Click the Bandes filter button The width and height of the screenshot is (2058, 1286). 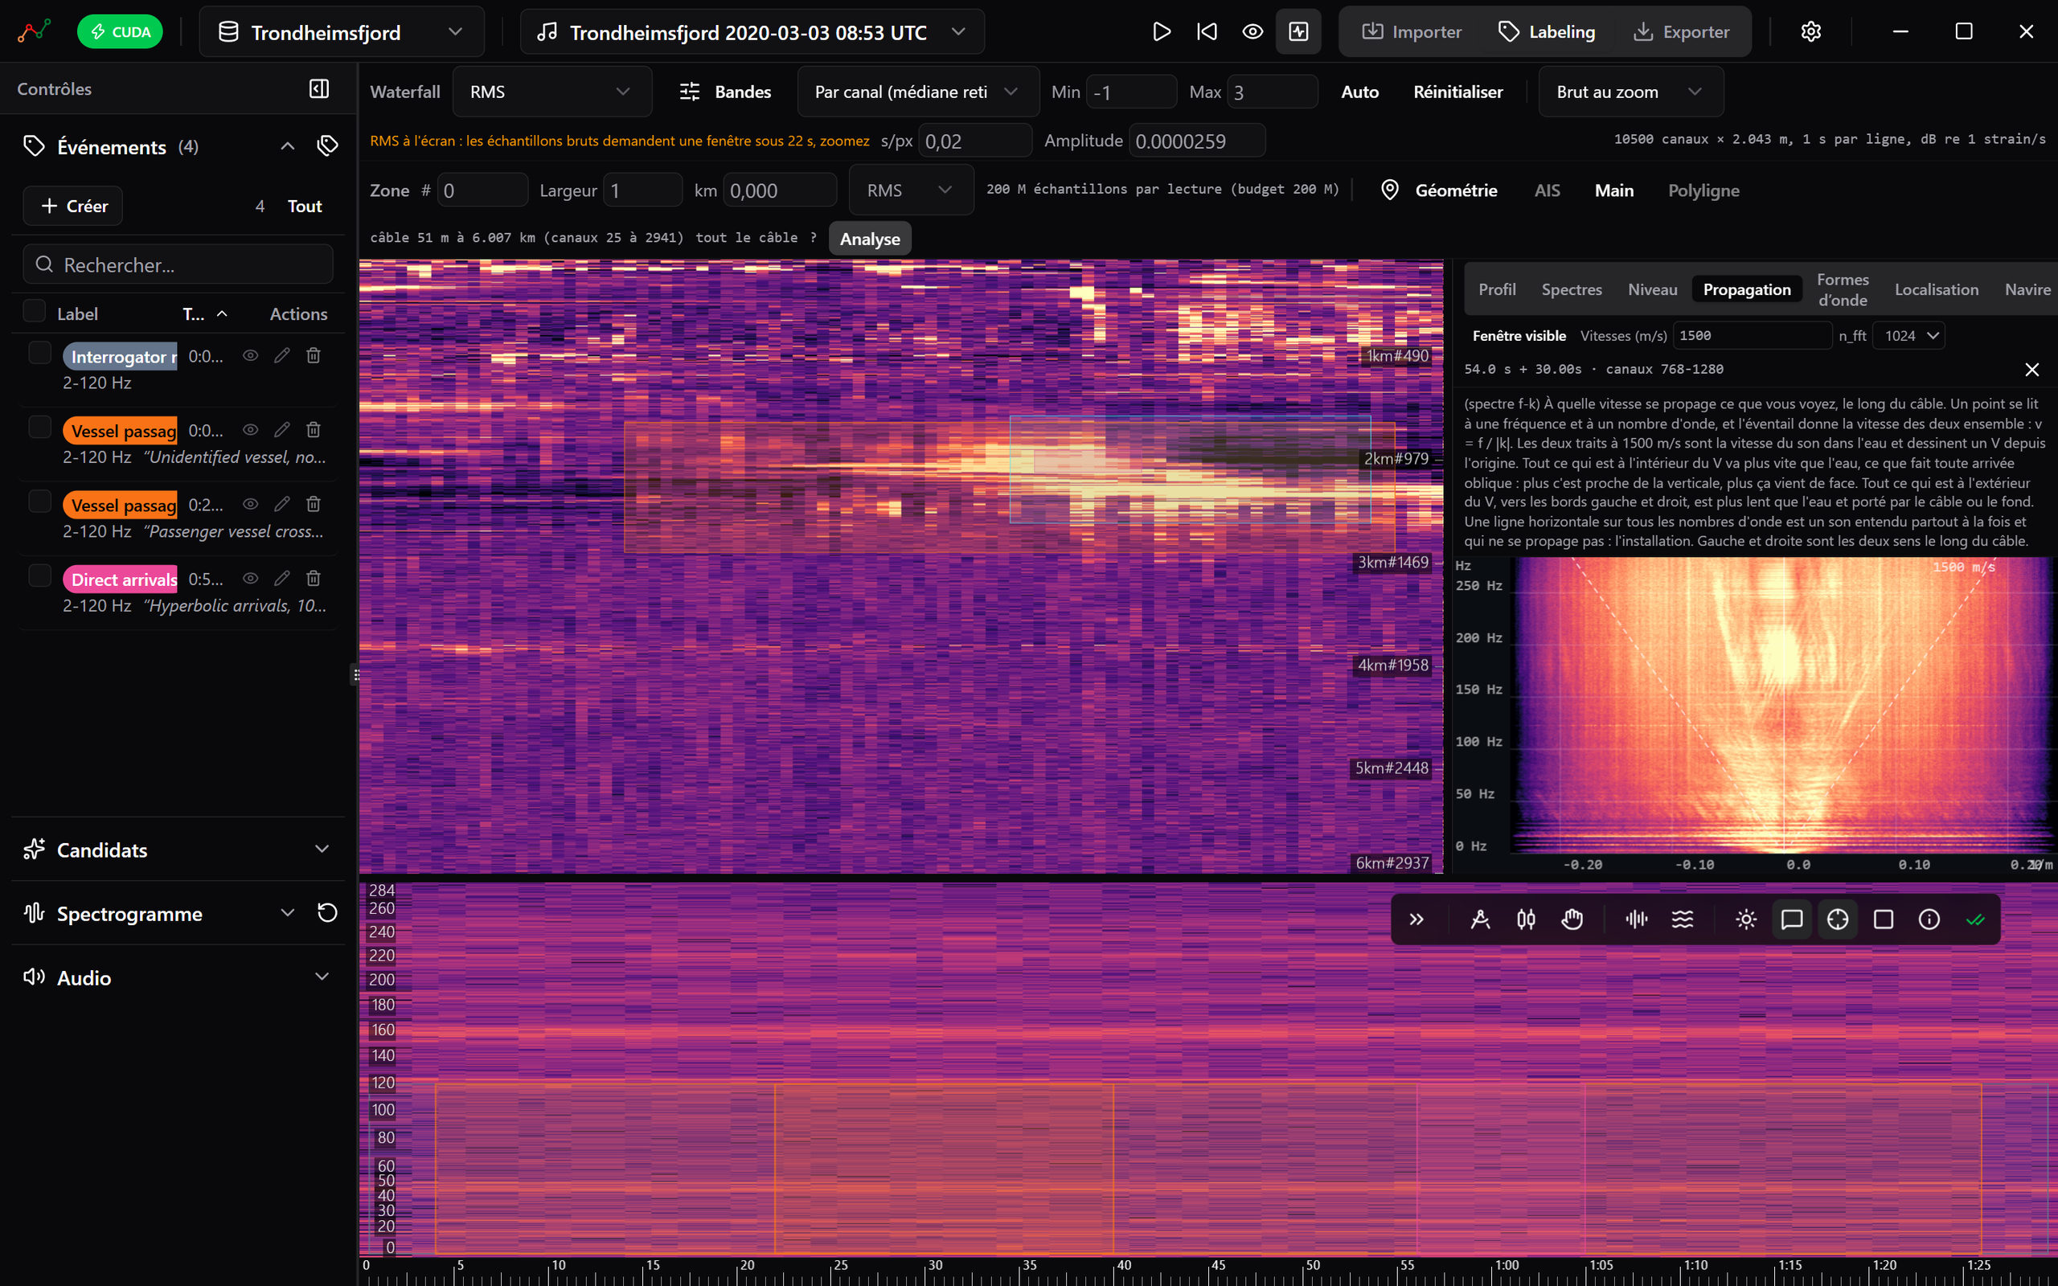pyautogui.click(x=725, y=92)
